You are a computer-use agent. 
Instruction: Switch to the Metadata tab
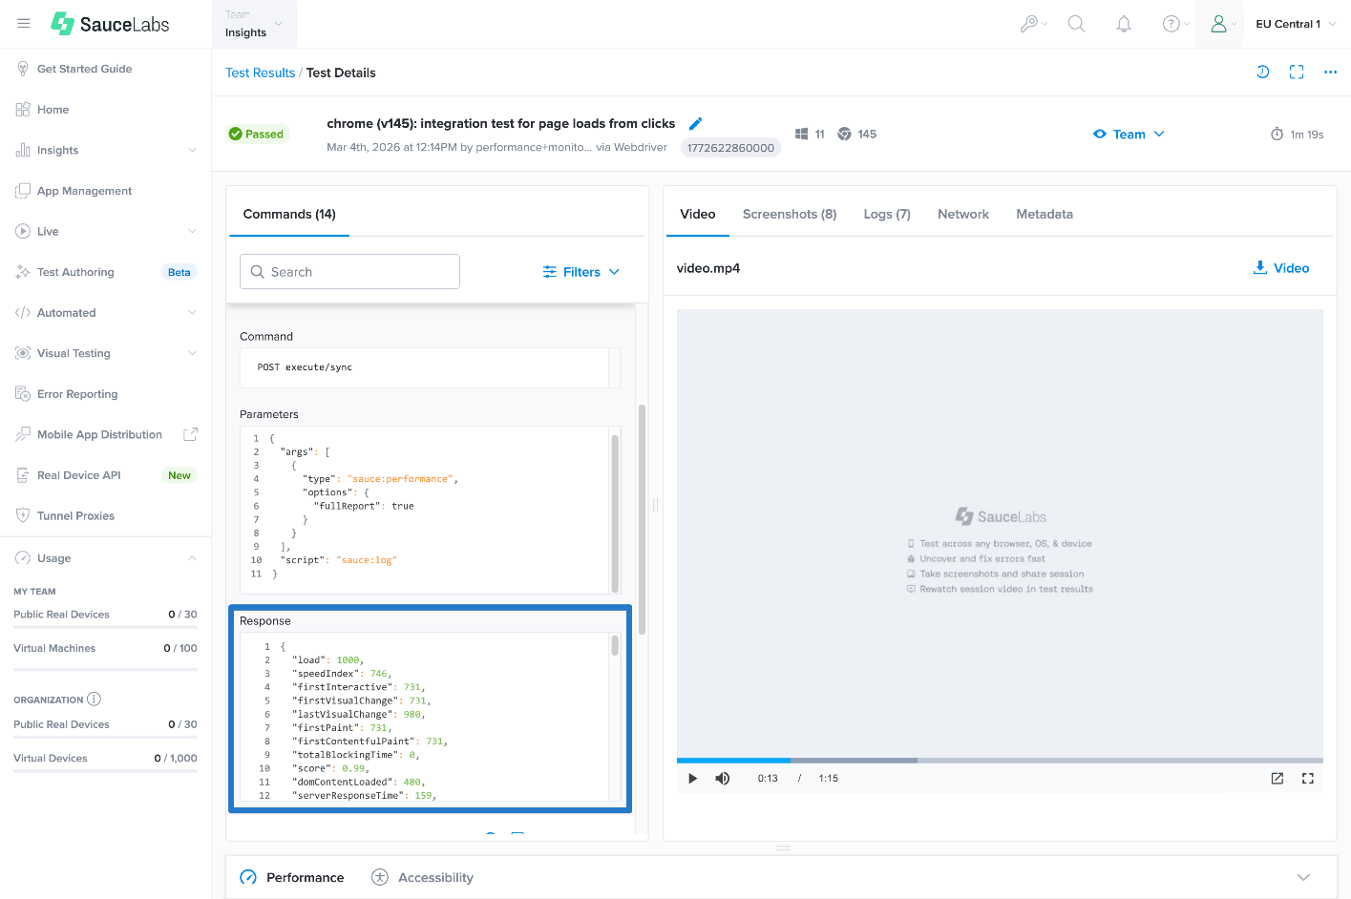pos(1045,214)
